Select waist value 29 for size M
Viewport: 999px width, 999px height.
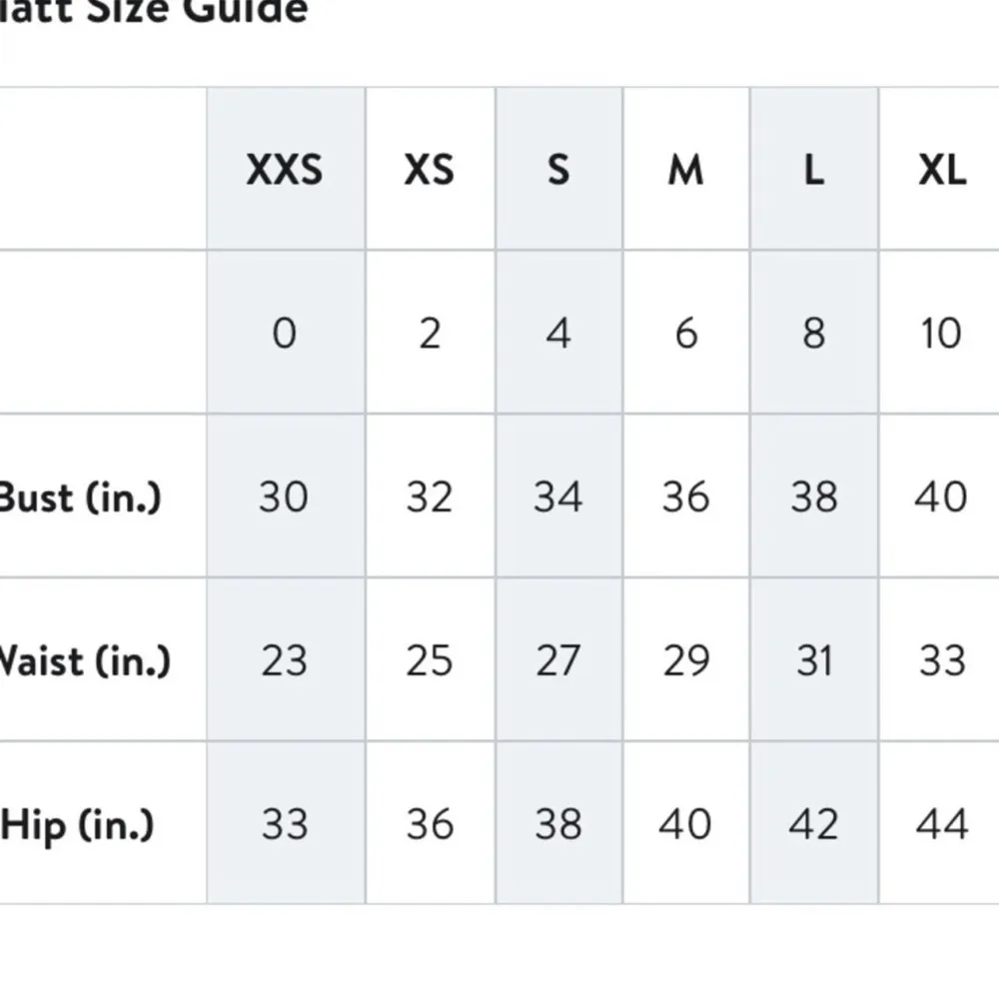pyautogui.click(x=685, y=660)
